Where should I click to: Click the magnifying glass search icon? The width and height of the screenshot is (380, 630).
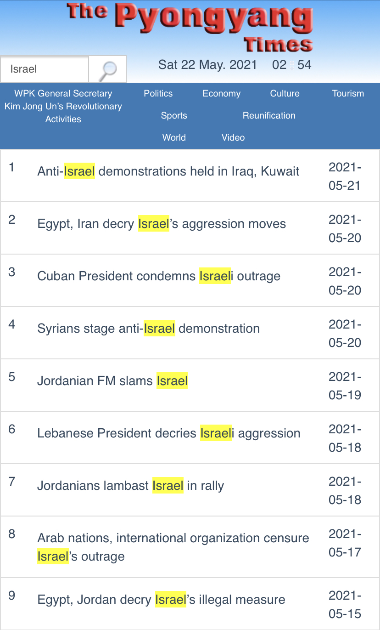tap(107, 69)
